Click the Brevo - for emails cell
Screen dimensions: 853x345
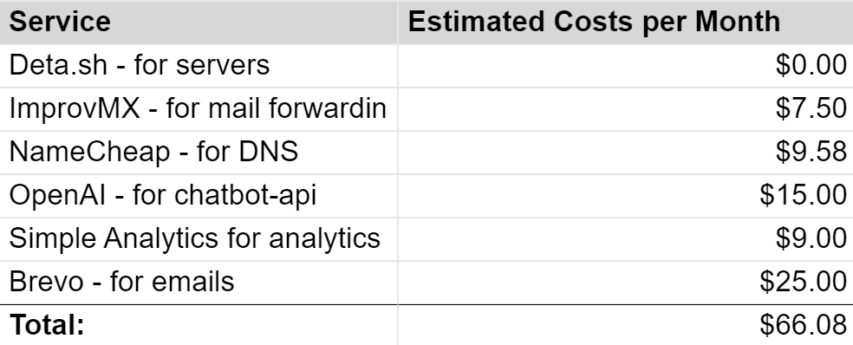click(x=199, y=283)
